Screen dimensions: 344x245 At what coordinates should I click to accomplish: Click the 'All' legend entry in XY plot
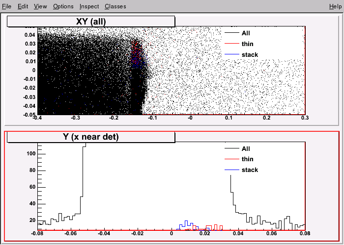click(x=246, y=33)
